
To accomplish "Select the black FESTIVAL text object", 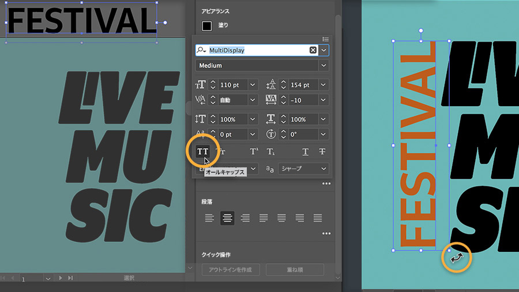I will [x=81, y=21].
